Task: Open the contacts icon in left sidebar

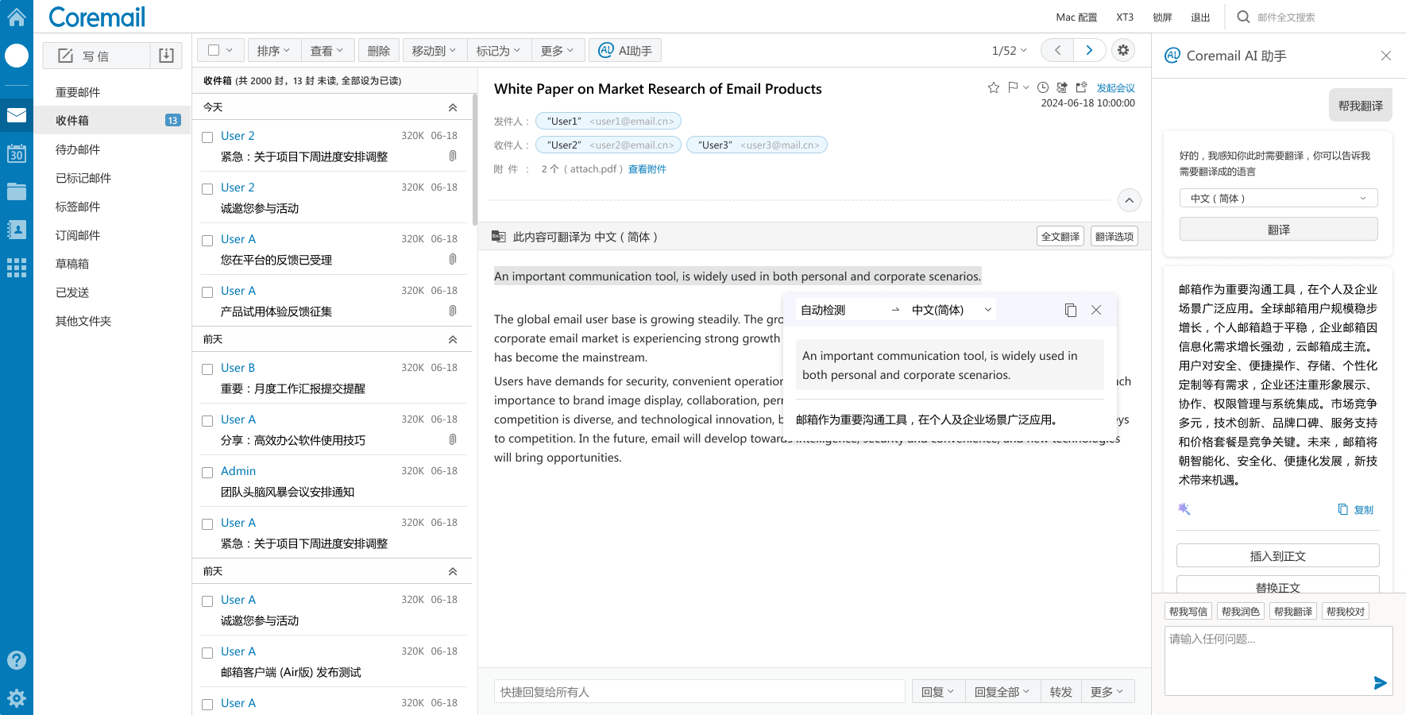Action: pos(17,230)
